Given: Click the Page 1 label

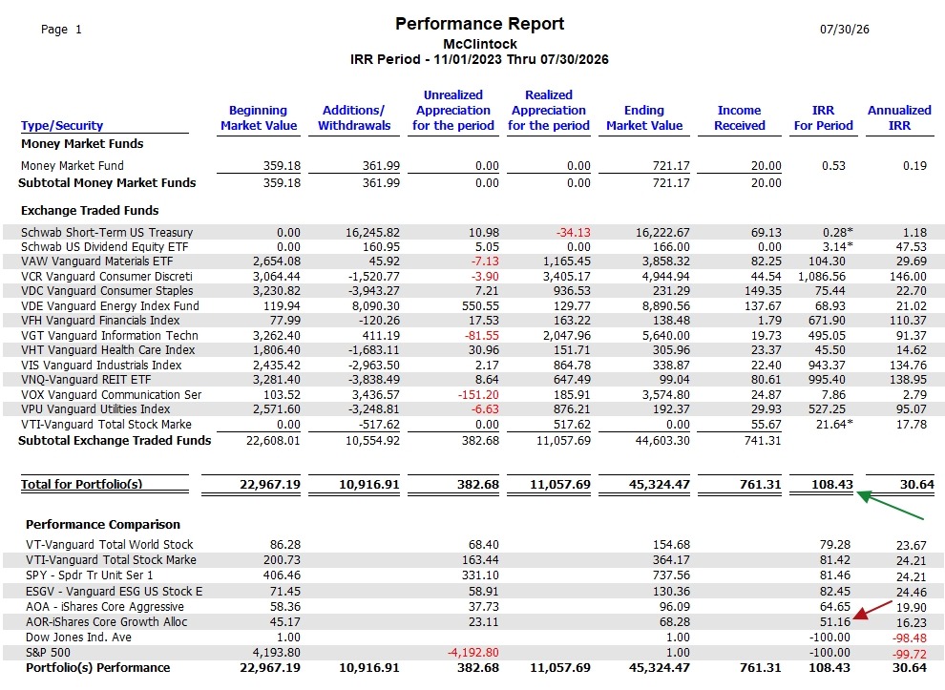Looking at the screenshot, I should (61, 29).
